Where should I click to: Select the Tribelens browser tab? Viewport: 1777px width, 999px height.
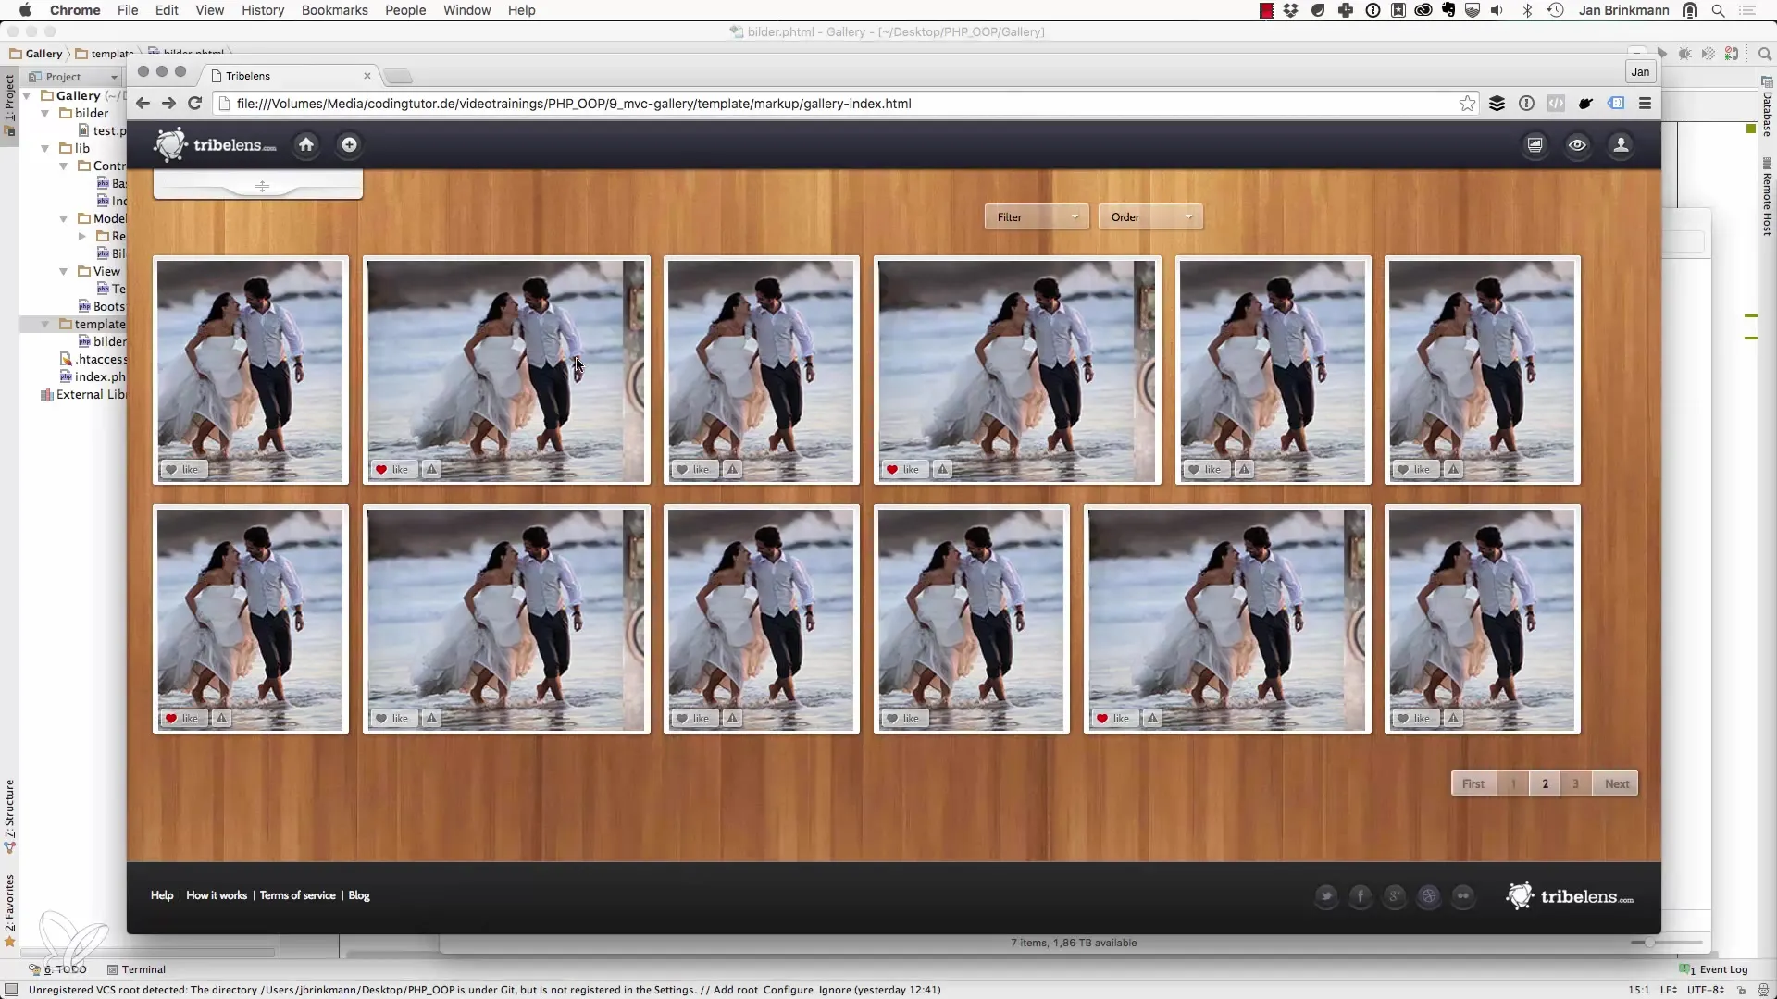tap(291, 76)
